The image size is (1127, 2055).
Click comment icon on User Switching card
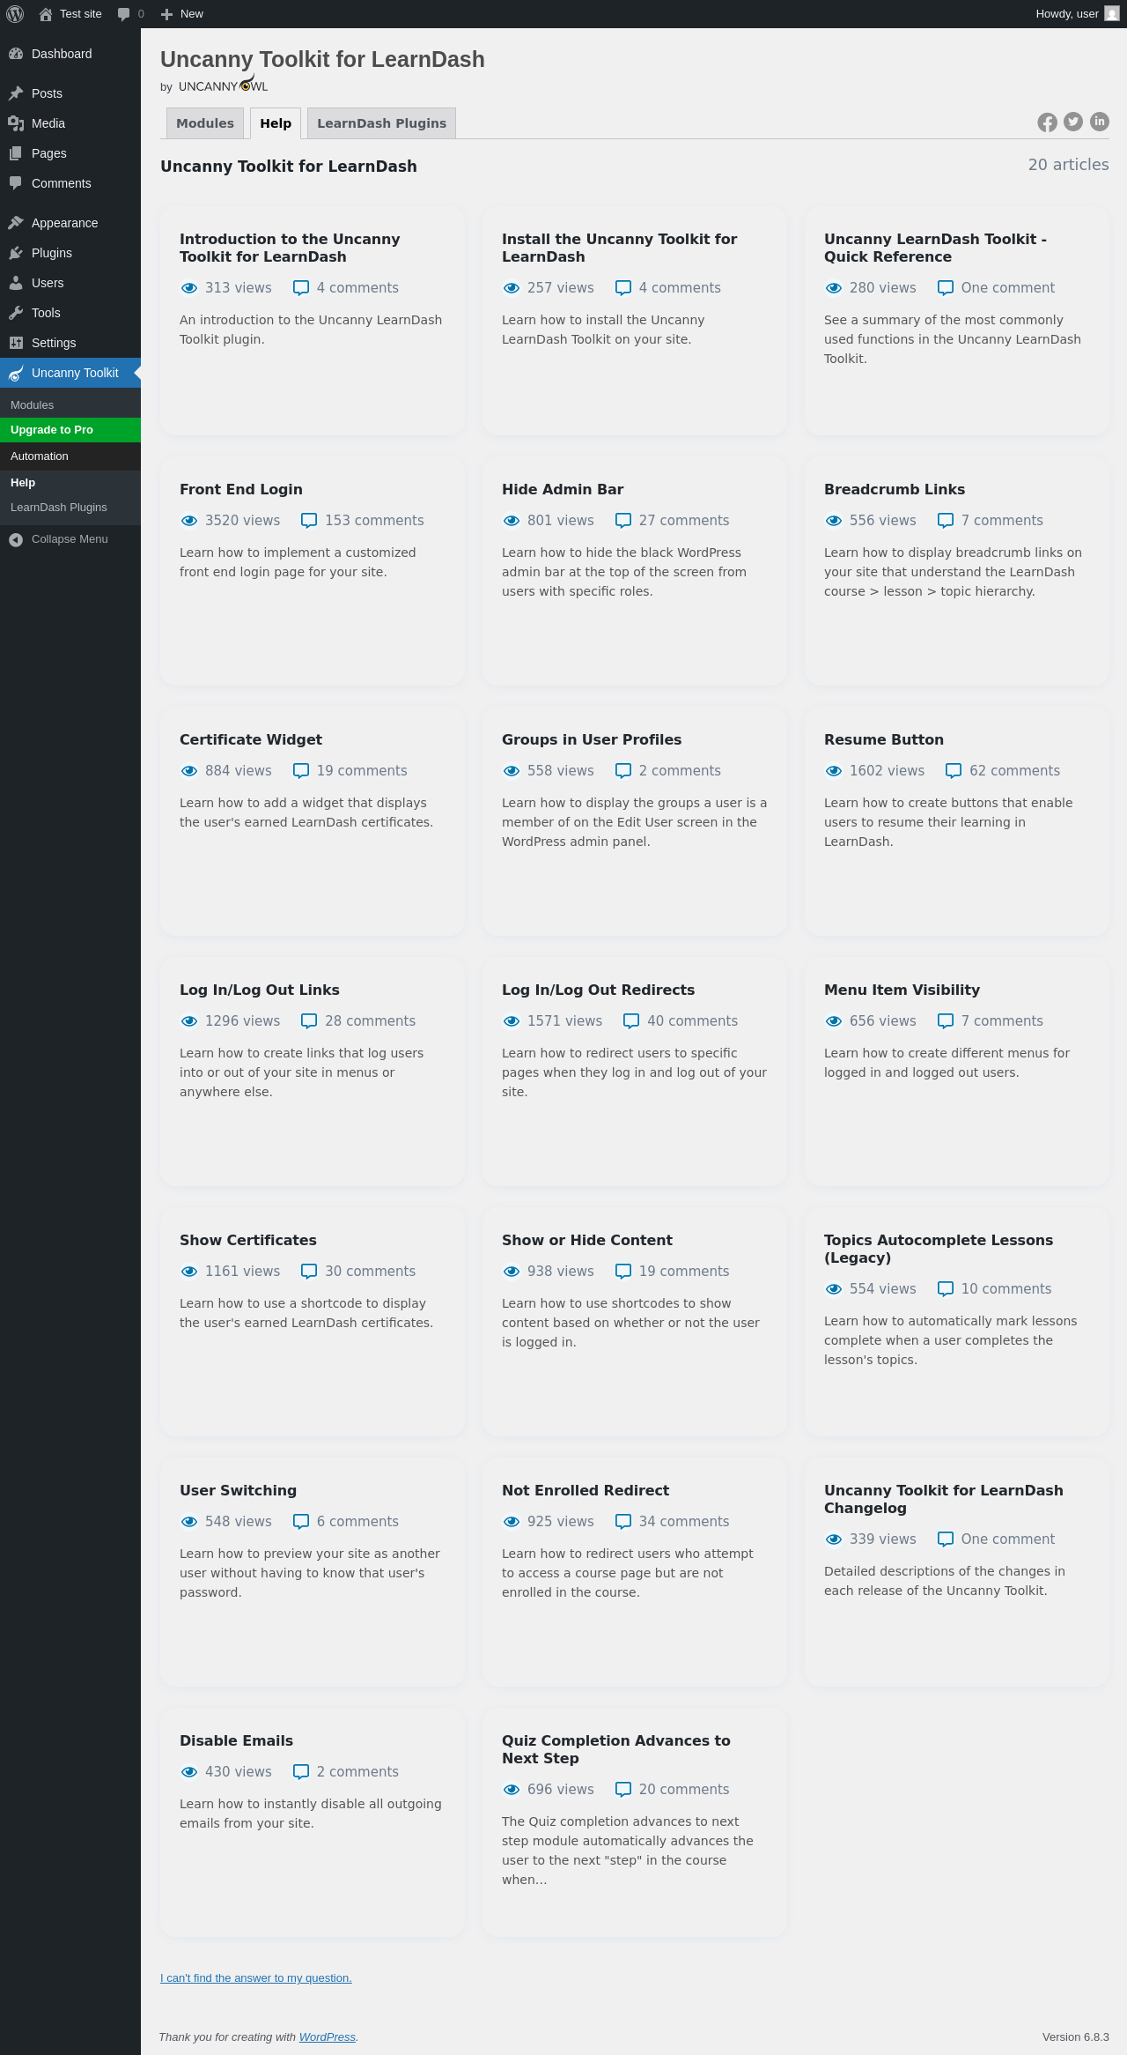(300, 1522)
